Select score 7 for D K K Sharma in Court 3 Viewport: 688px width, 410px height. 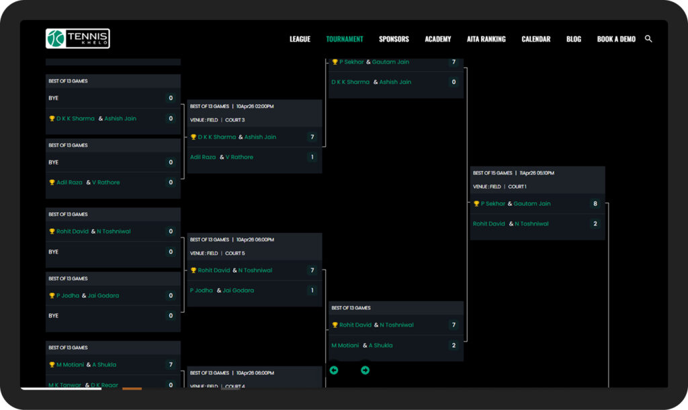pos(312,137)
